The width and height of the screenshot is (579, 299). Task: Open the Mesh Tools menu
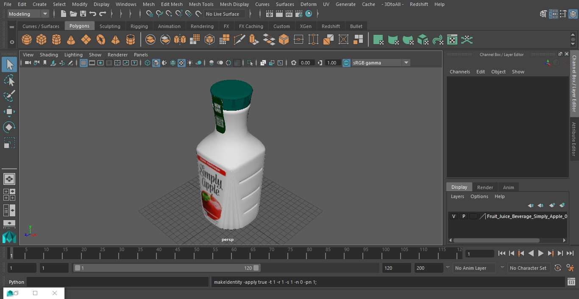(201, 4)
